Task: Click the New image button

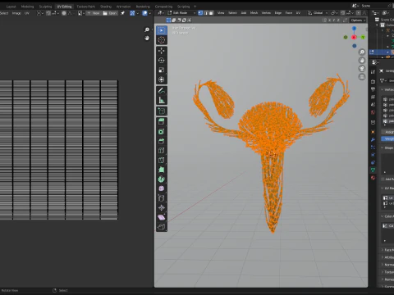Action: [94, 13]
